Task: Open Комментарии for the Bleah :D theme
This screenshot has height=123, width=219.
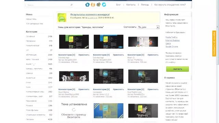Action: tap(136, 55)
